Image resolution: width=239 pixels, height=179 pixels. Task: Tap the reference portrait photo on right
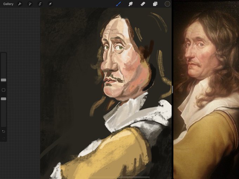tap(206, 89)
